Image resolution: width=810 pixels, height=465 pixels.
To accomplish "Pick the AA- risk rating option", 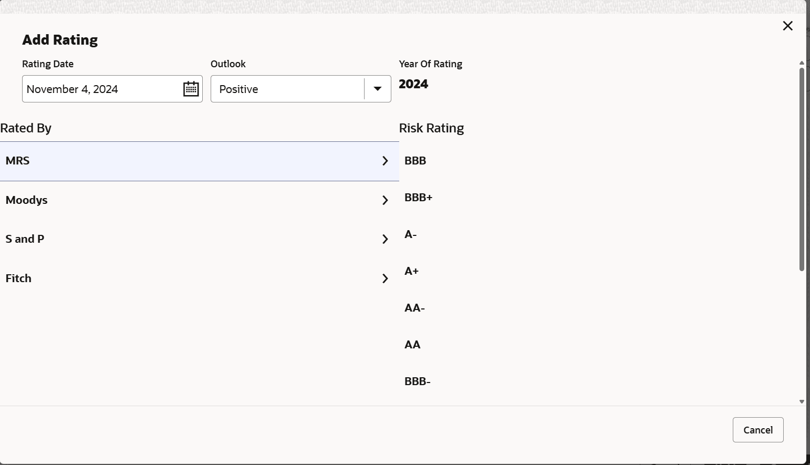I will (x=415, y=308).
